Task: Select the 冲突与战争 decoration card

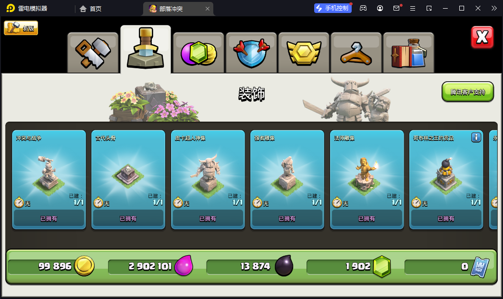Action: (x=49, y=180)
